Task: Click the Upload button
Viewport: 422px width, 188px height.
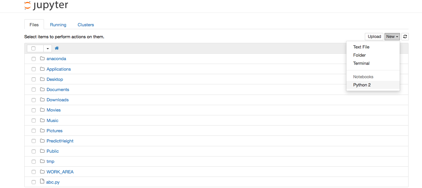Action: point(374,36)
